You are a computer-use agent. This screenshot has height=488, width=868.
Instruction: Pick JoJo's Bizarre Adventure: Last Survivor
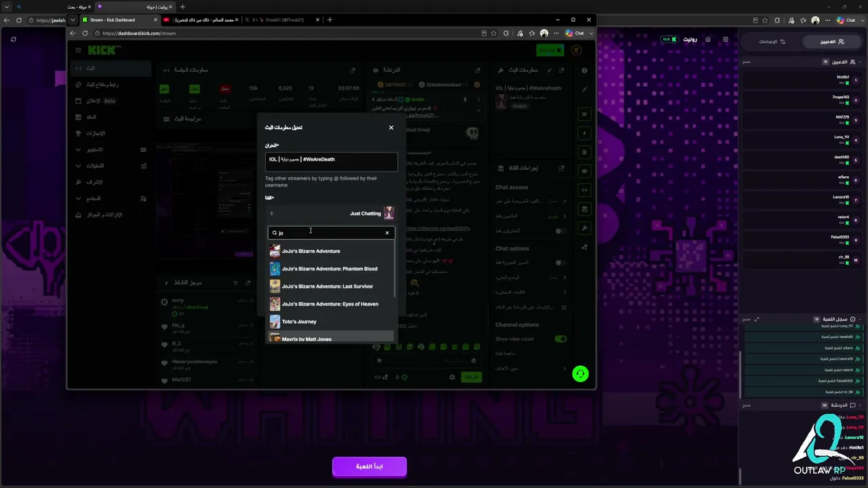pyautogui.click(x=330, y=286)
